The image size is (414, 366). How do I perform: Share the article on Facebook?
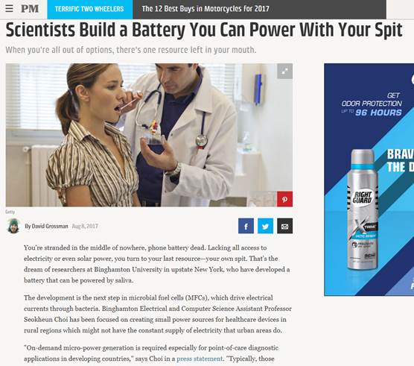[246, 226]
